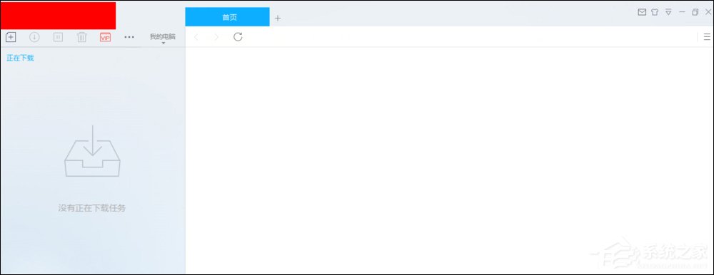Click the pause download icon
The image size is (714, 275).
point(59,37)
